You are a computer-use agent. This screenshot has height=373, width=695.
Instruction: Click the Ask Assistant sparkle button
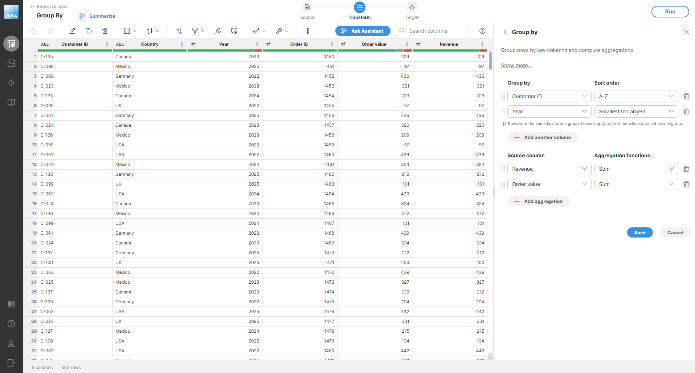click(x=363, y=31)
